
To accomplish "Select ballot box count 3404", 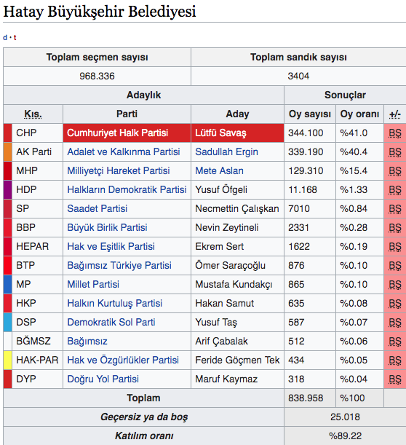I will (x=298, y=76).
